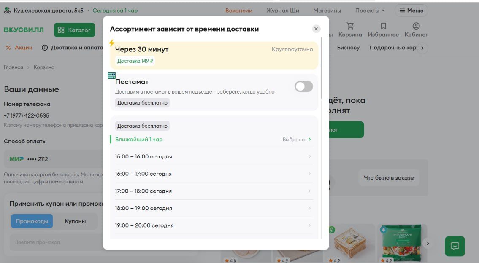
Task: Open the Вакансии menu link
Action: [238, 11]
